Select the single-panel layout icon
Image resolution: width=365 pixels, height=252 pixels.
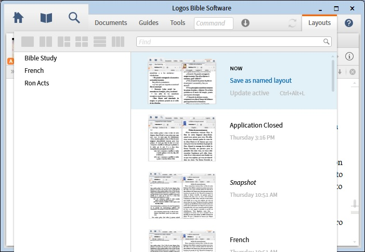28,42
